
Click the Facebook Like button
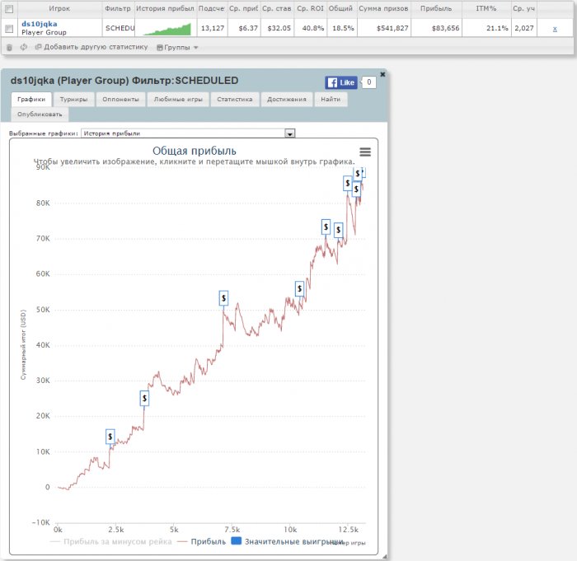click(341, 82)
